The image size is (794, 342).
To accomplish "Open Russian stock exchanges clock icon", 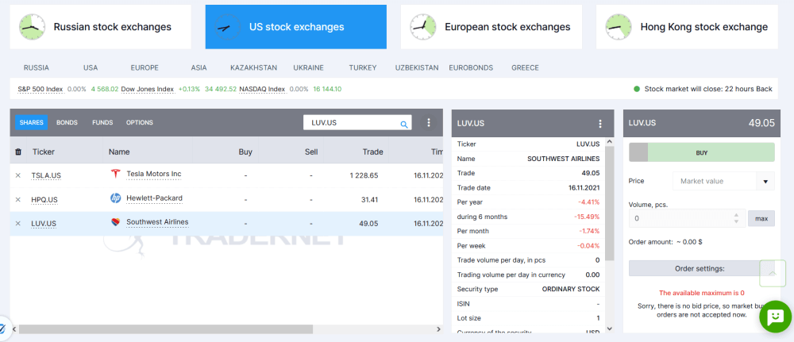I will click(x=32, y=27).
